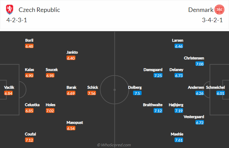This screenshot has width=229, height=148.
Task: Click Maehle's 7.61 rating badge
Action: (179, 140)
